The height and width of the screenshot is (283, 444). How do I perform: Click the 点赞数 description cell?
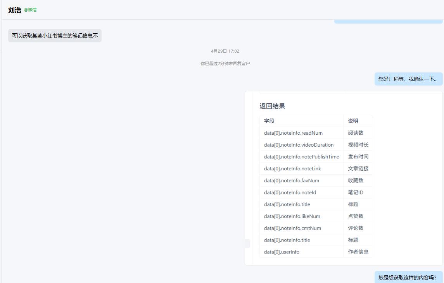[358, 216]
